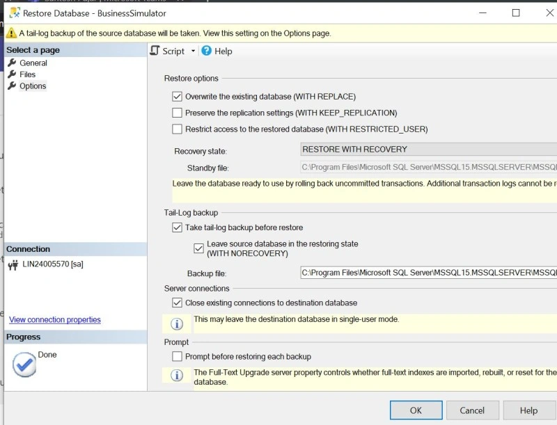Image resolution: width=557 pixels, height=425 pixels.
Task: Confirm restore with the OK button
Action: [x=416, y=410]
